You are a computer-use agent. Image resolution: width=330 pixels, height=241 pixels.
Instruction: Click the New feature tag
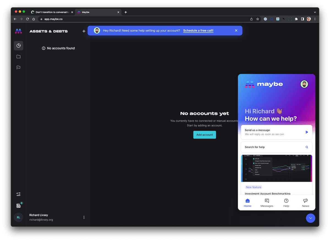pyautogui.click(x=254, y=187)
